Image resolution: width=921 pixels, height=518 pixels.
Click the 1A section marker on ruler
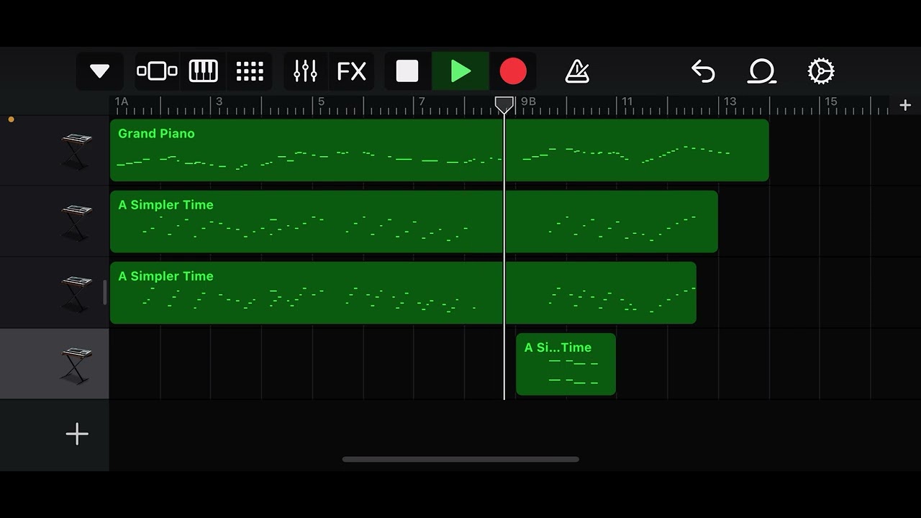click(x=122, y=101)
